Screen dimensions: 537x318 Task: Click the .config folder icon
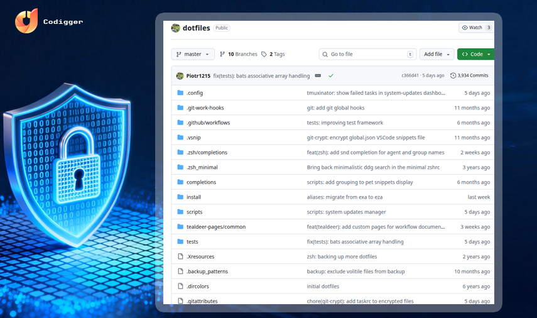(180, 93)
